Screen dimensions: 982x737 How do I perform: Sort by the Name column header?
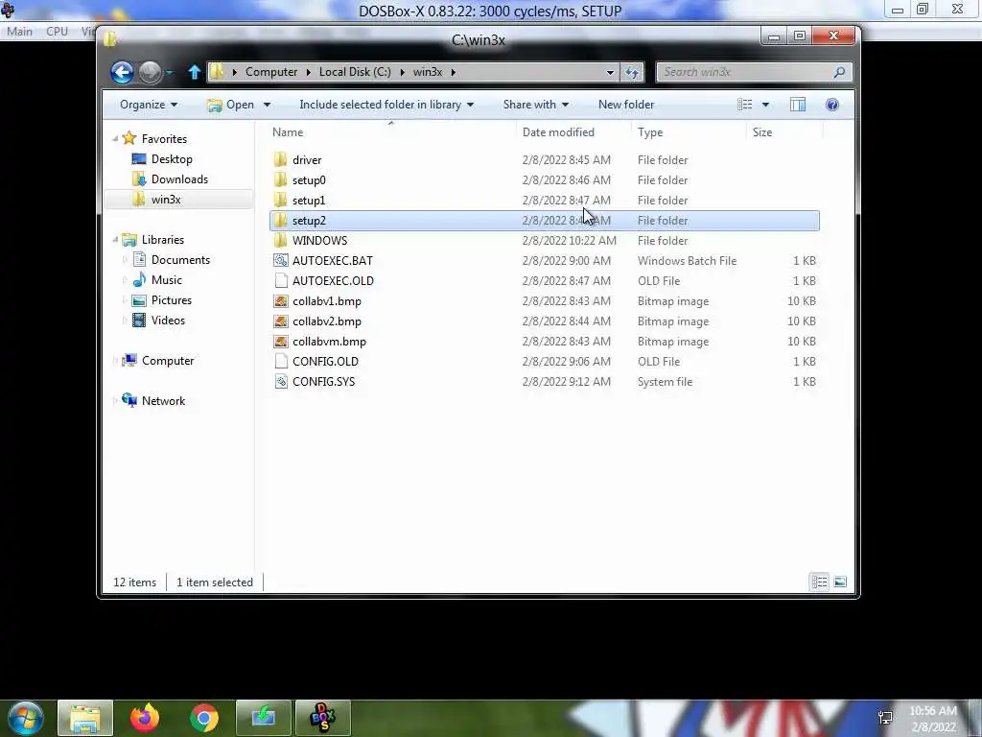(x=391, y=132)
